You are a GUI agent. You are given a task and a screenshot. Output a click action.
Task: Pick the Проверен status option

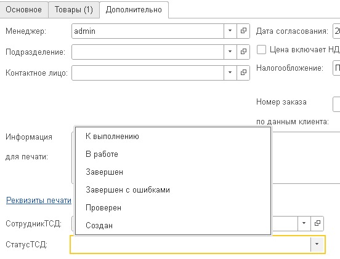pos(173,207)
